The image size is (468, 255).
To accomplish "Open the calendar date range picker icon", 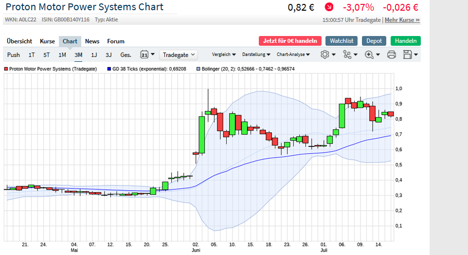I will point(144,55).
